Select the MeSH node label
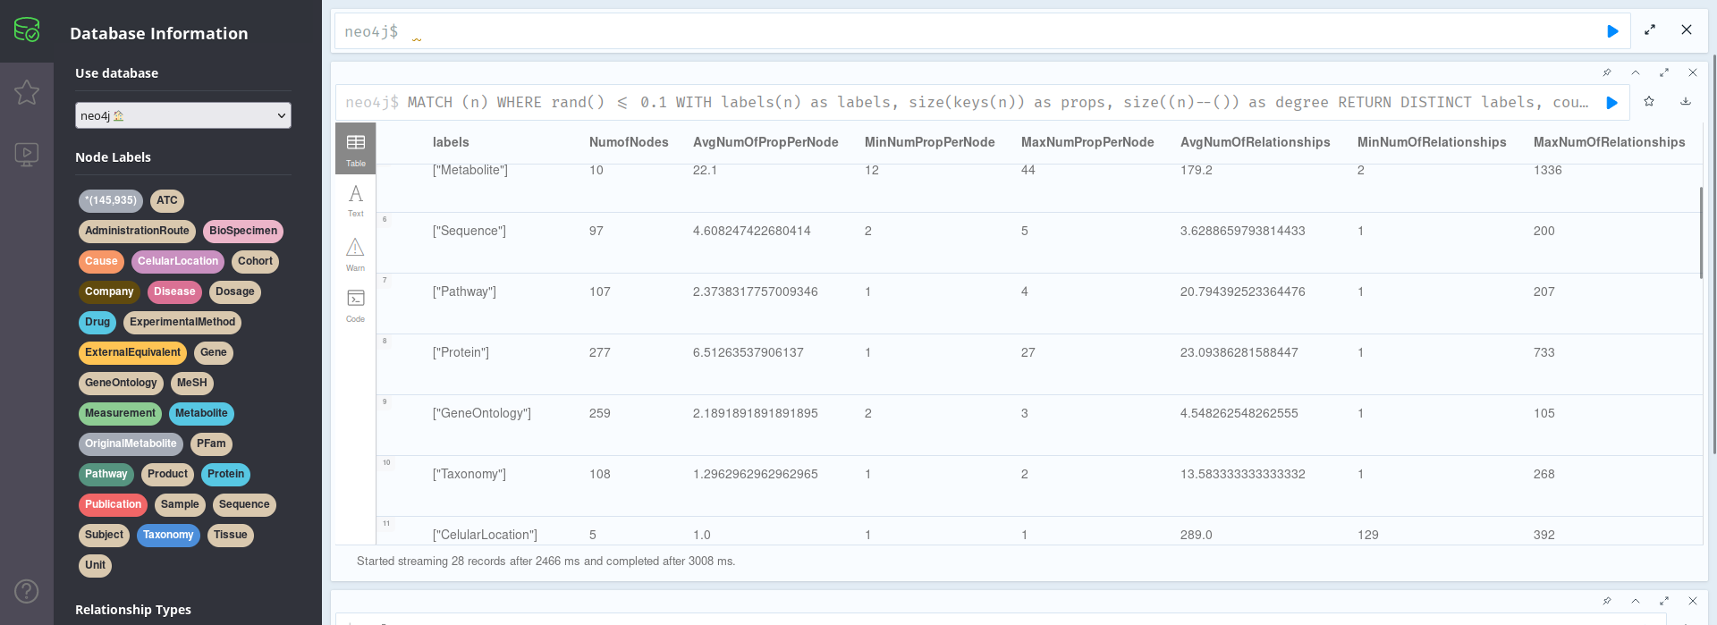 pyautogui.click(x=192, y=384)
